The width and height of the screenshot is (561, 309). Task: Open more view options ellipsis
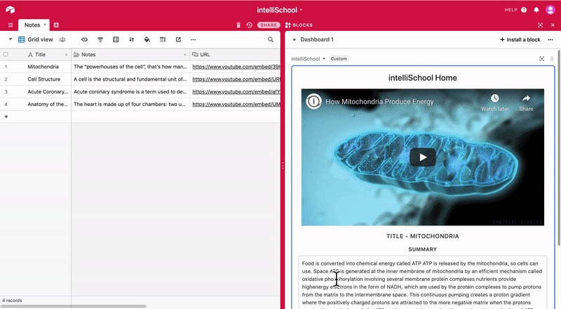tap(194, 39)
